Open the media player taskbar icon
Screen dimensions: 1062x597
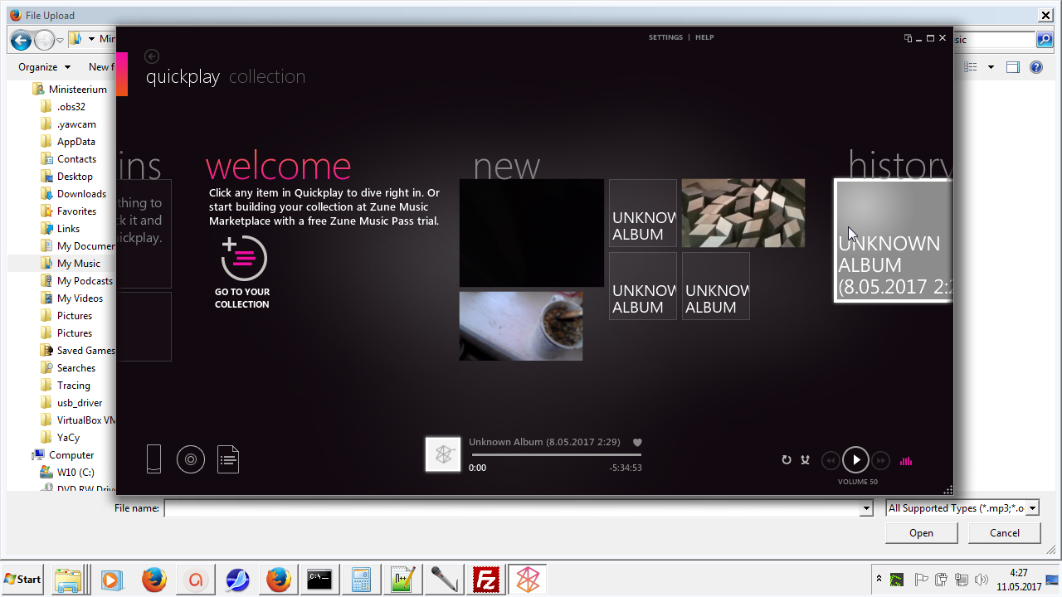(x=111, y=580)
